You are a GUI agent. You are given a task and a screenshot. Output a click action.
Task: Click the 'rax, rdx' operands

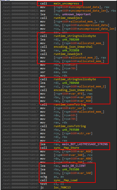(60, 122)
